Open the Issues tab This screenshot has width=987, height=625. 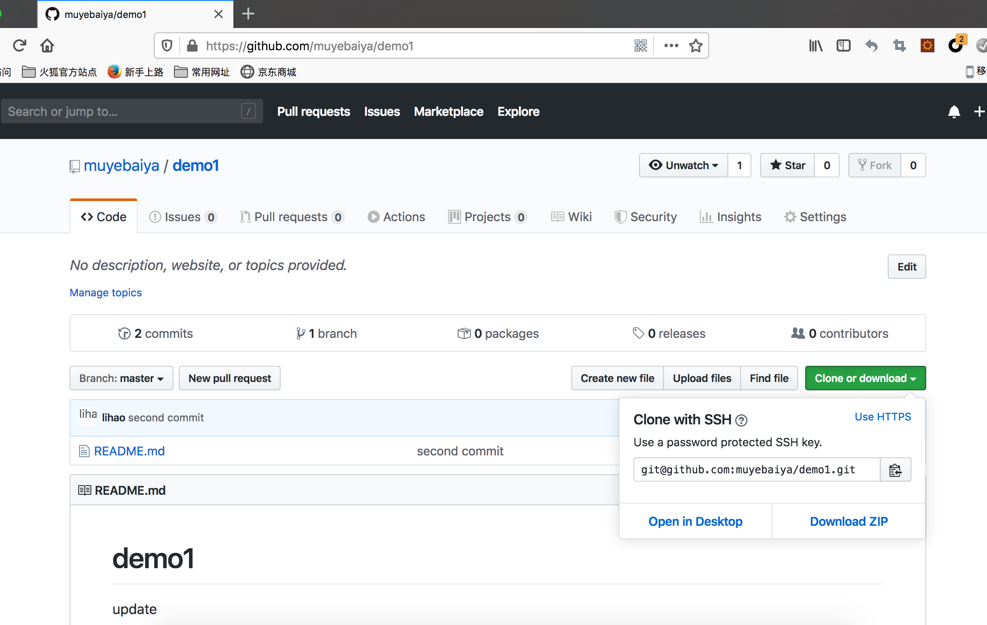pos(183,217)
